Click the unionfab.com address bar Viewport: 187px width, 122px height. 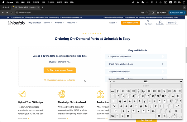click(79, 13)
